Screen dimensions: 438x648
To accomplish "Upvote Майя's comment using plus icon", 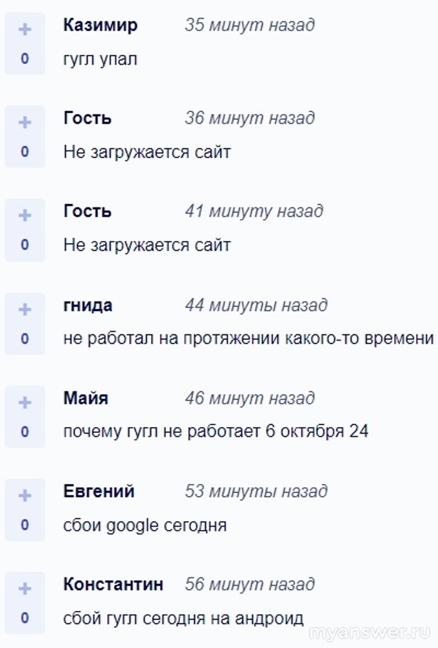I will point(25,402).
